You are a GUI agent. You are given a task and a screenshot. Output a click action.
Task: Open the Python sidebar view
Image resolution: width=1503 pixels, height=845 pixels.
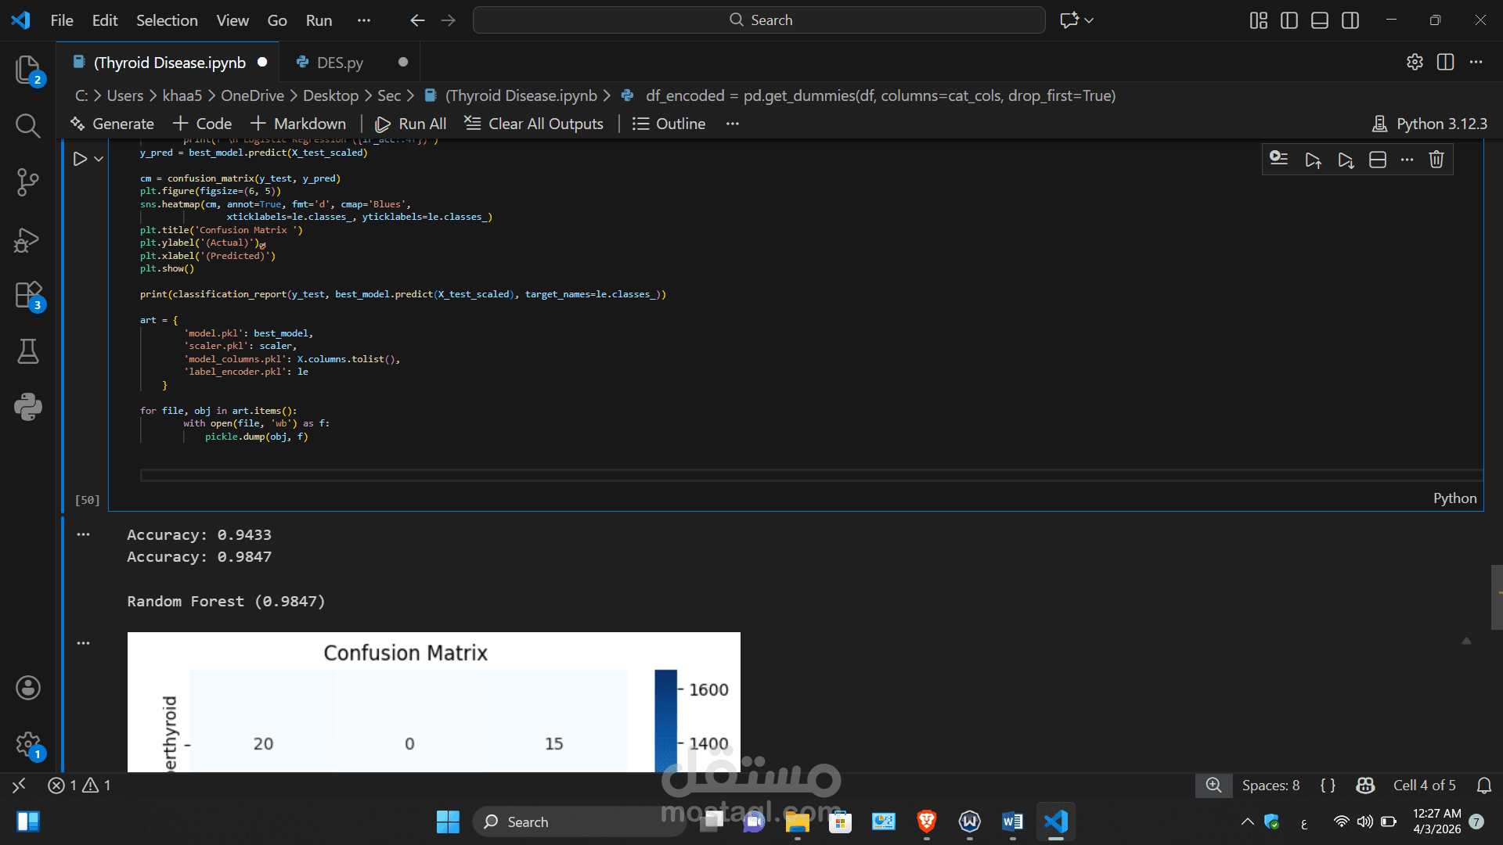click(28, 407)
